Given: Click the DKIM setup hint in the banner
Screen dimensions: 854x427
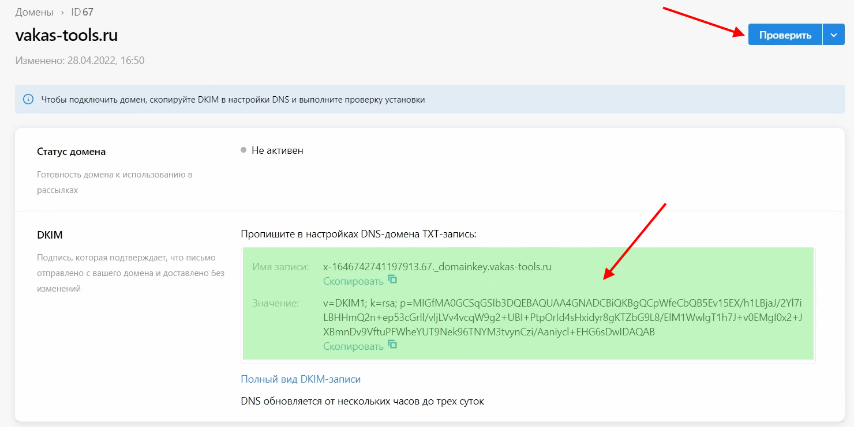Looking at the screenshot, I should click(233, 100).
